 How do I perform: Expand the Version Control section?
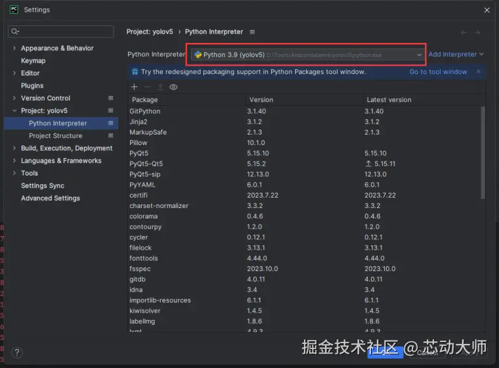(14, 98)
